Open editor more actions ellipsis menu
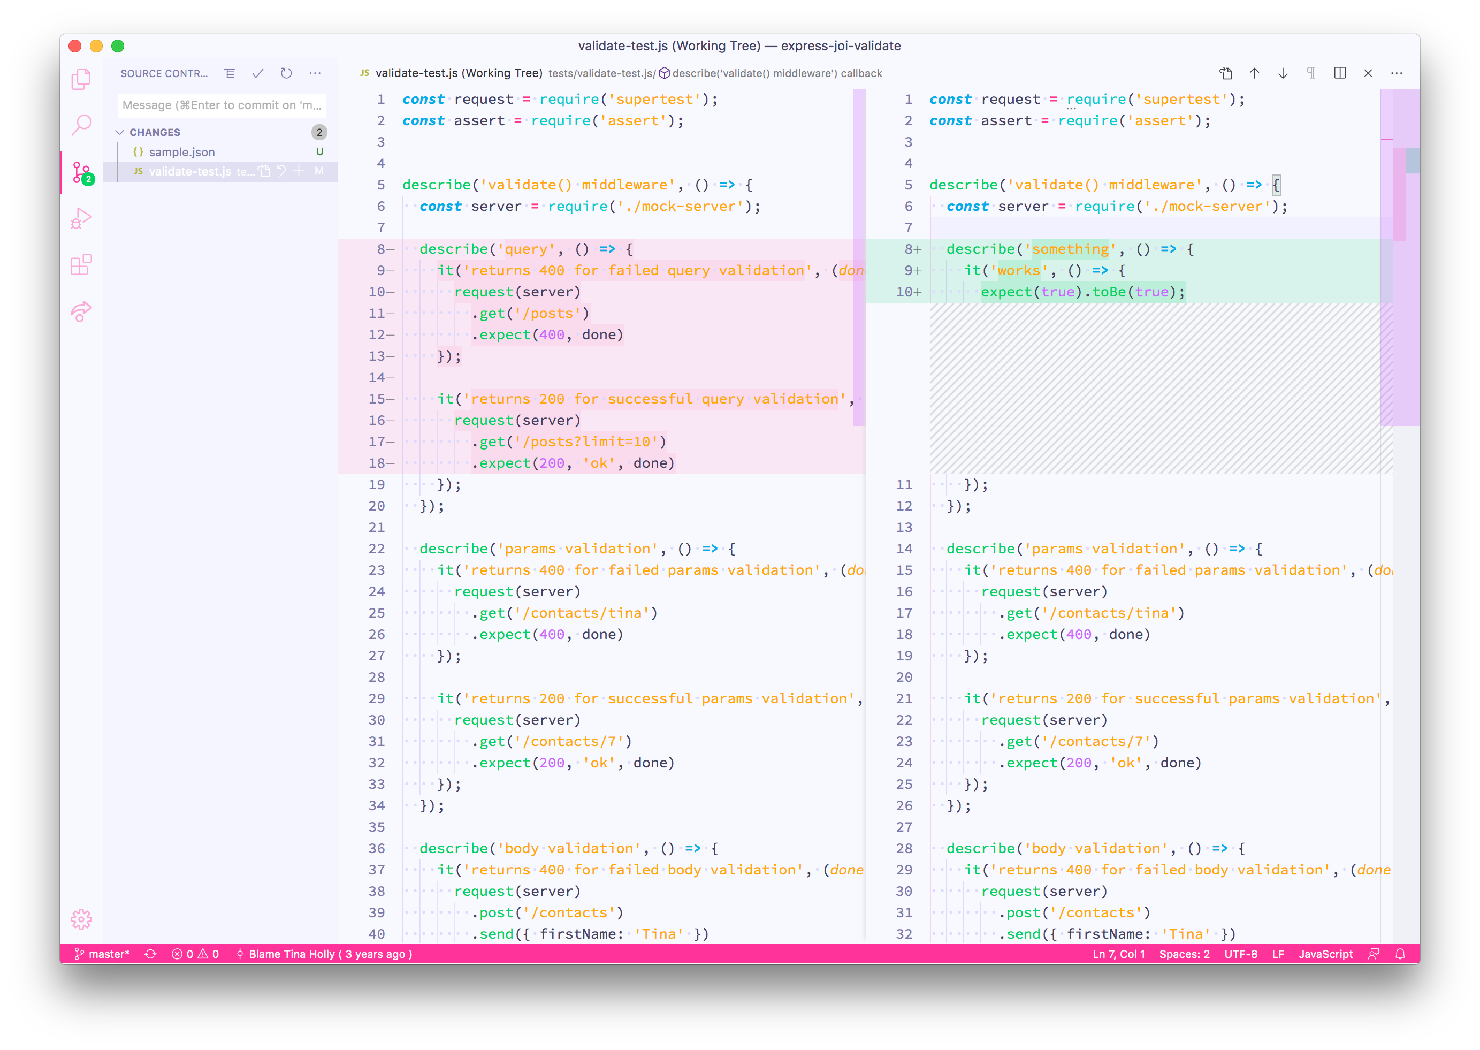This screenshot has height=1050, width=1480. (1397, 74)
